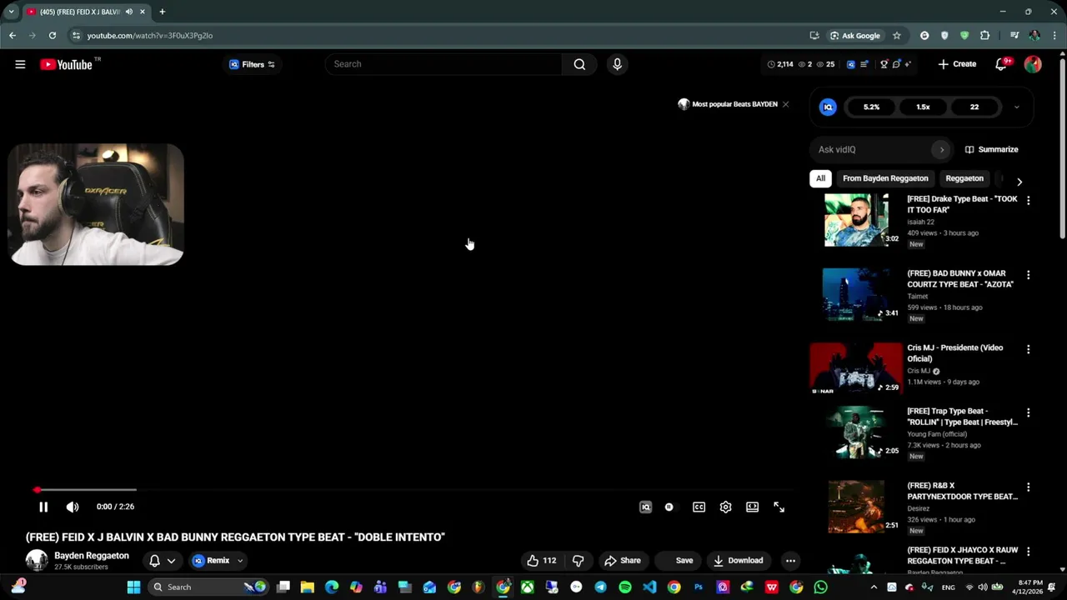This screenshot has height=600, width=1067.
Task: Dislike the video
Action: click(x=578, y=561)
